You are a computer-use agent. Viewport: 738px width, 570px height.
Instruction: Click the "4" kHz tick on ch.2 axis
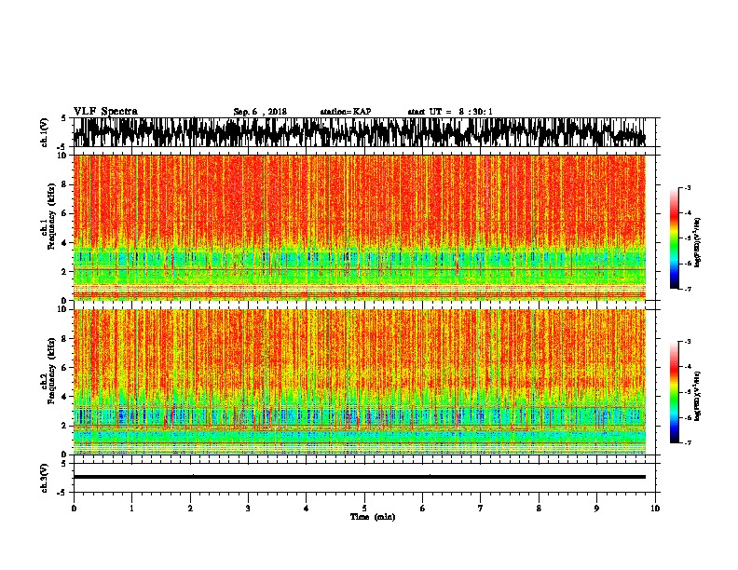pyautogui.click(x=65, y=397)
